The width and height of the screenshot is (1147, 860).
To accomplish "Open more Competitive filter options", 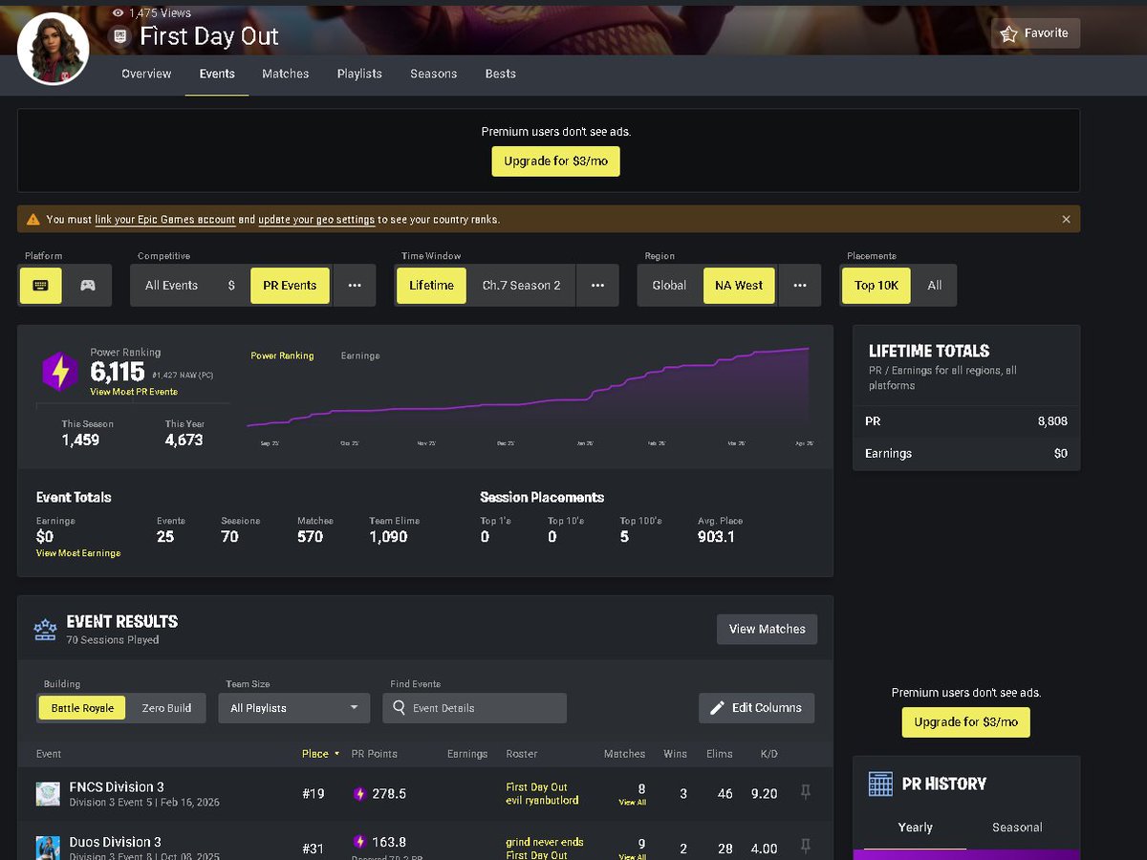I will 355,286.
